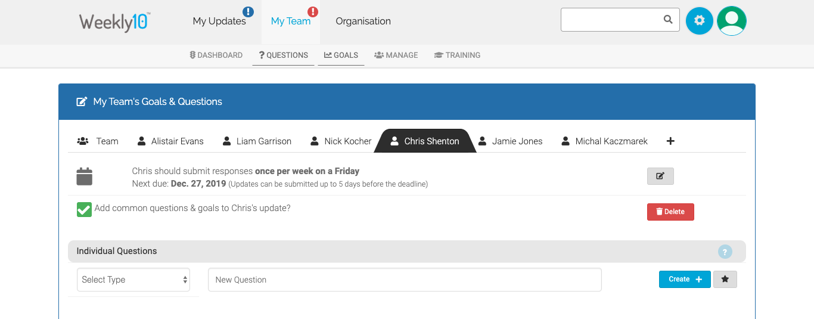
Task: Click the calendar schedule icon
Action: [85, 176]
